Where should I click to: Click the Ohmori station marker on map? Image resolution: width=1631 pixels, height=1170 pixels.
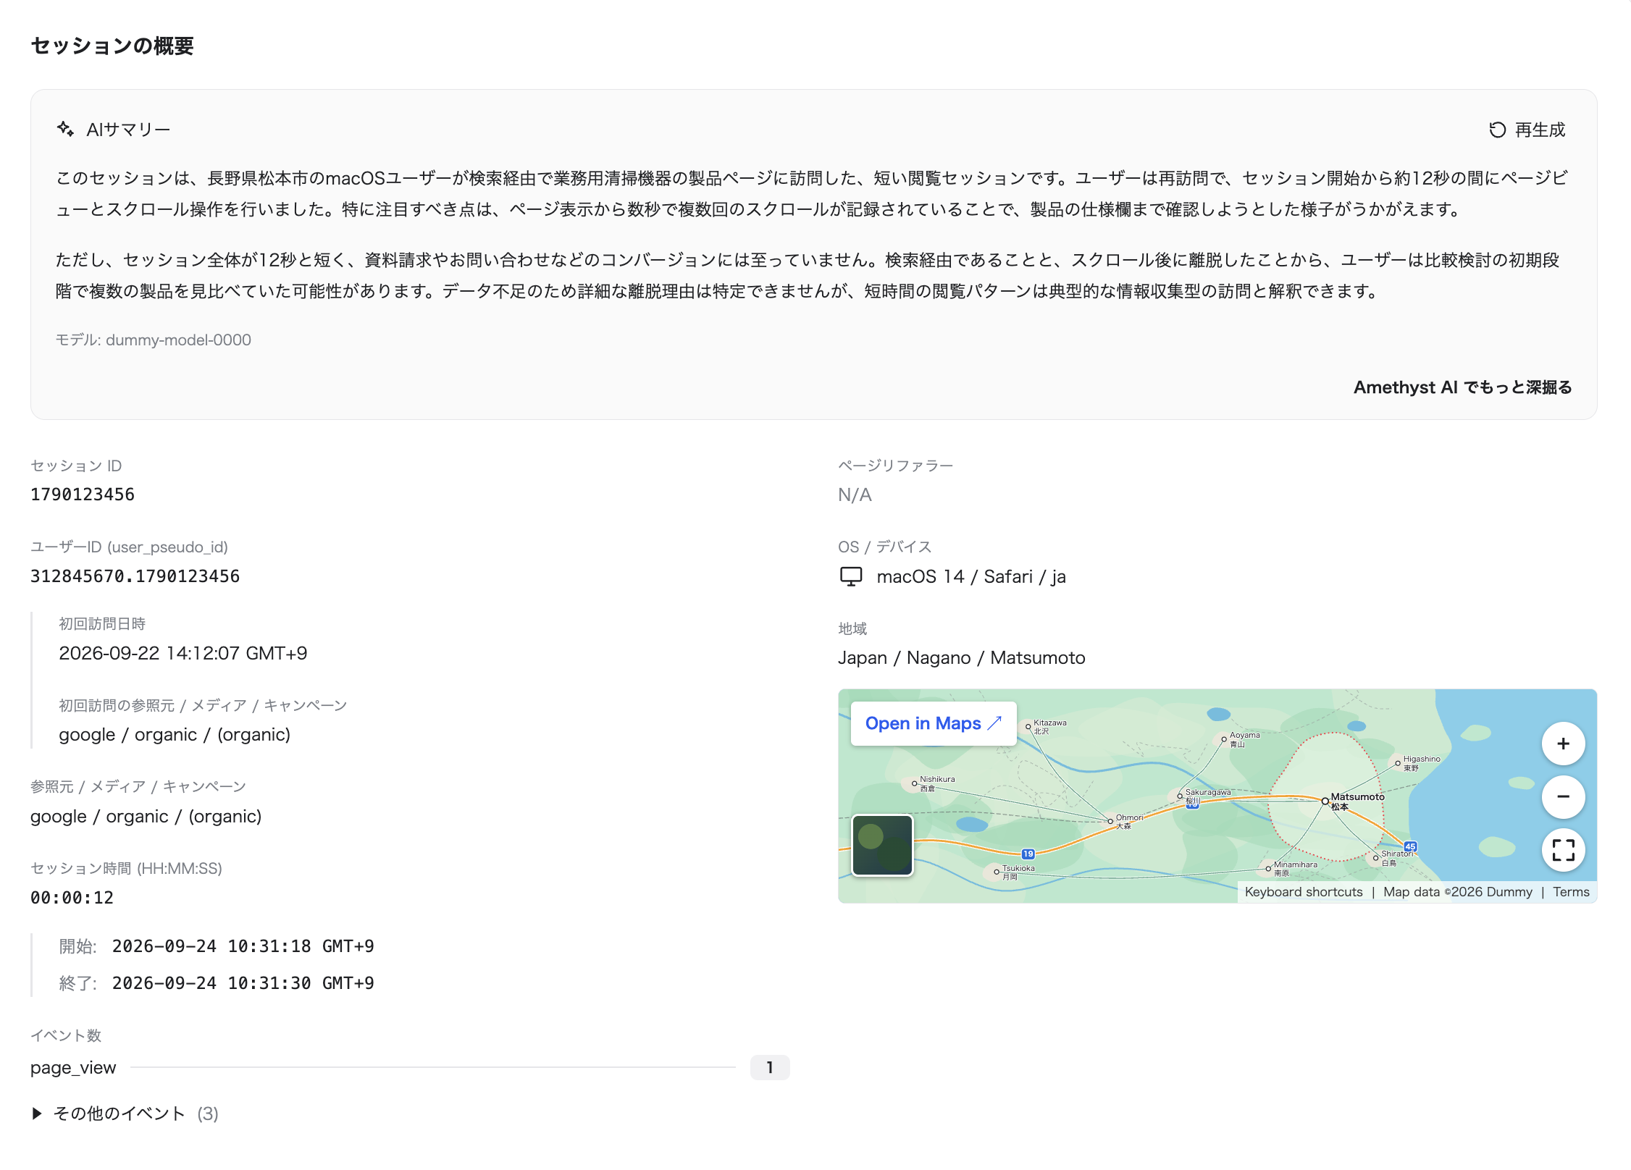click(x=1110, y=821)
